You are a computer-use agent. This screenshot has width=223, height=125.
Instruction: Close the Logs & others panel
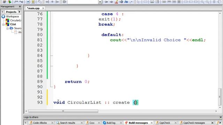tap(221, 117)
